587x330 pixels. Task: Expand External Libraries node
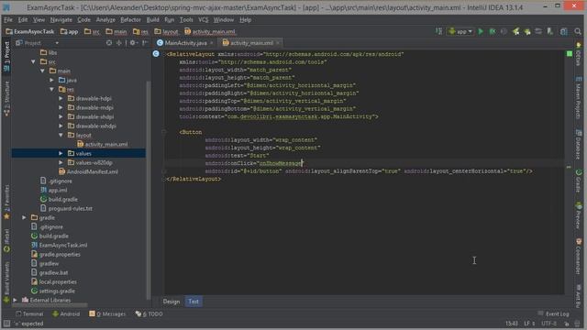[15, 300]
